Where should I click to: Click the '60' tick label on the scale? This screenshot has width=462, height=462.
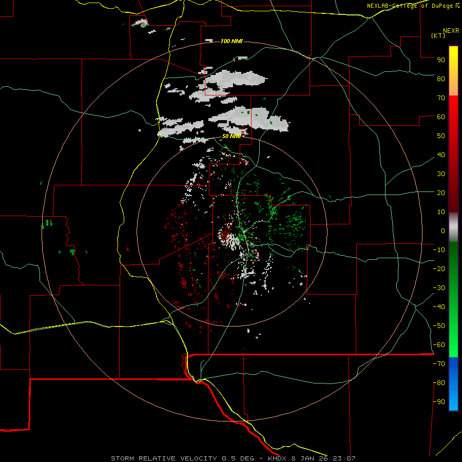[x=441, y=117]
